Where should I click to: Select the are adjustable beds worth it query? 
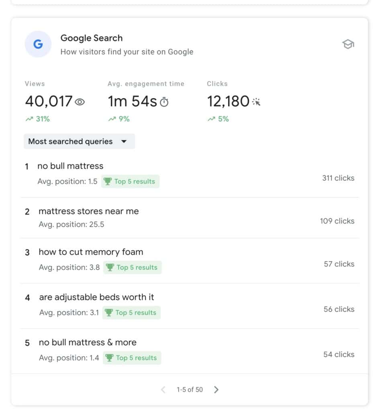tap(96, 297)
